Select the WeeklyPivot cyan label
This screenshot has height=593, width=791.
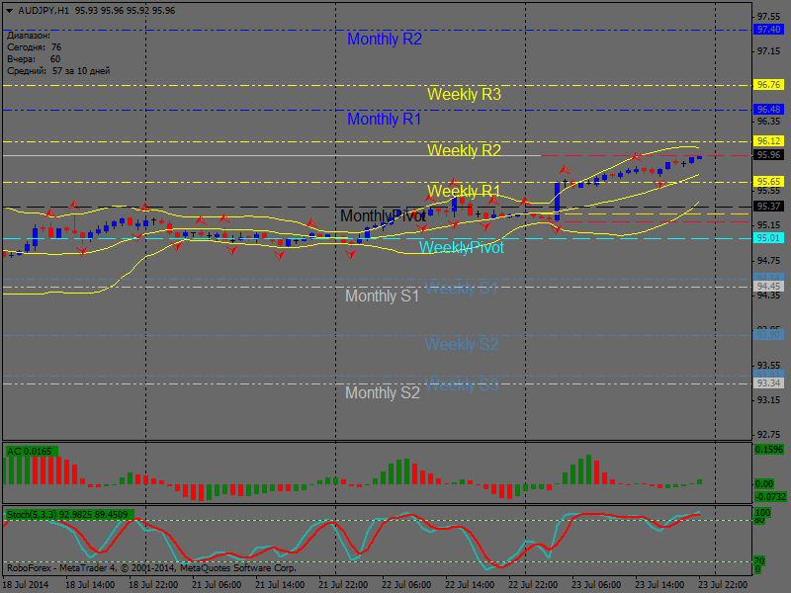[x=461, y=248]
